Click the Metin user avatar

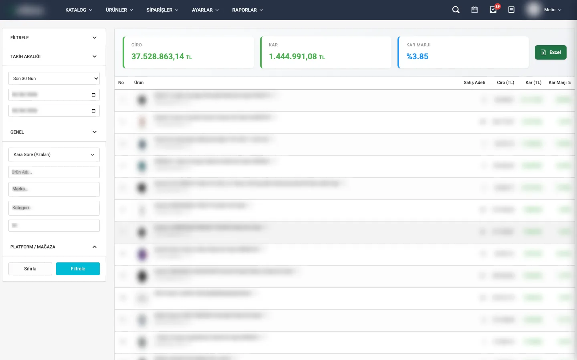(533, 10)
